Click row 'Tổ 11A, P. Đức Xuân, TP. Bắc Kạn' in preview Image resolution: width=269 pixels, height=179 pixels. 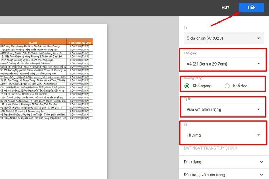[x=33, y=94]
